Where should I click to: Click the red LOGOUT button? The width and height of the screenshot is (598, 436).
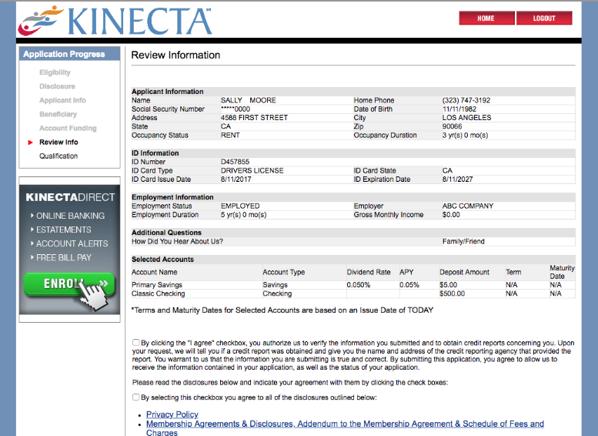point(544,18)
